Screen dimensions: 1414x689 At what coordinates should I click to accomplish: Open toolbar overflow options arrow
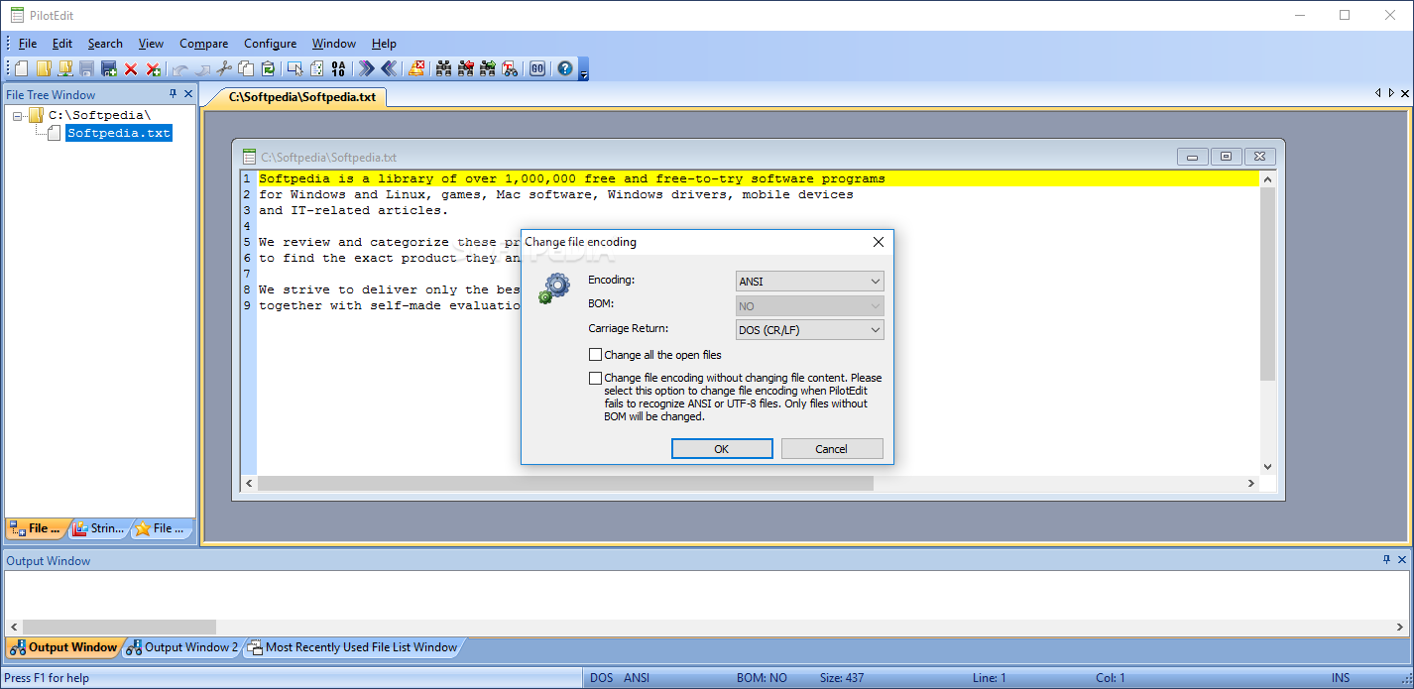click(x=584, y=70)
